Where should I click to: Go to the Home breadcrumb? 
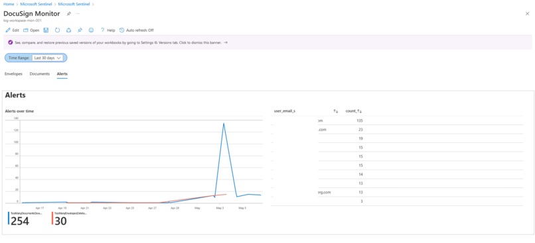9,4
